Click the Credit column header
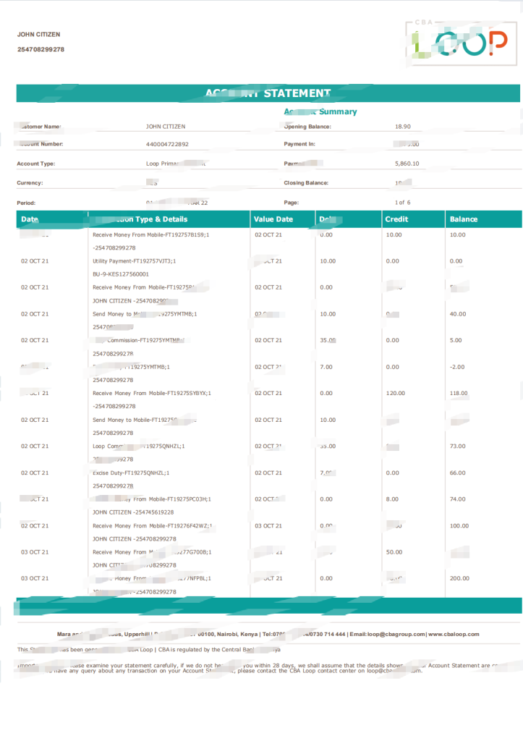This screenshot has height=741, width=523. (396, 219)
